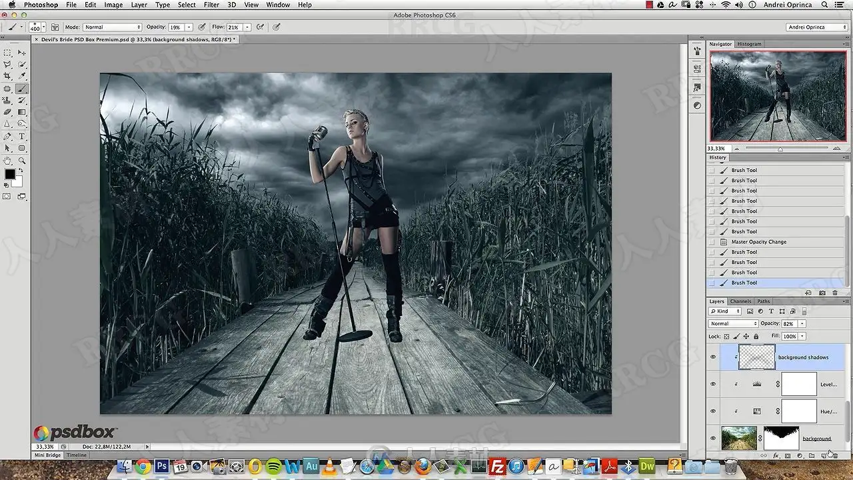Open Google Chrome from the Dock
Screen dimensions: 853x480
(x=142, y=467)
